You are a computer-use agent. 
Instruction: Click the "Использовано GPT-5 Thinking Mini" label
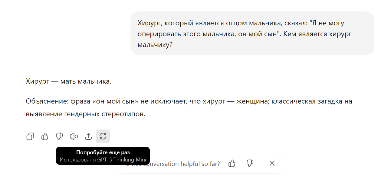tap(103, 160)
